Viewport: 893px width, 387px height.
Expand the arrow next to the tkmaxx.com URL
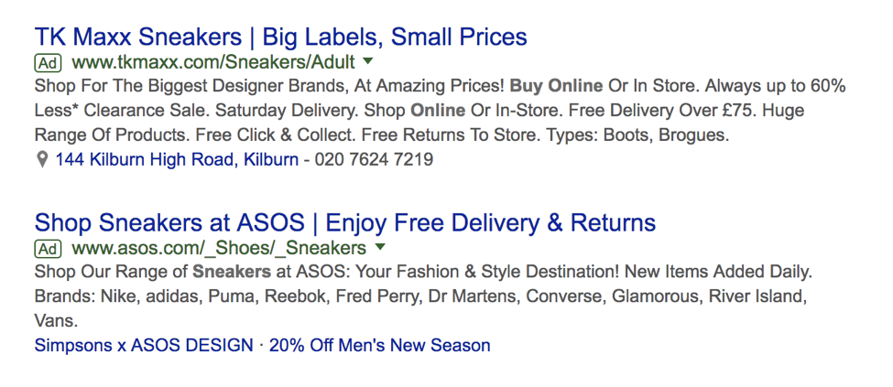(368, 62)
